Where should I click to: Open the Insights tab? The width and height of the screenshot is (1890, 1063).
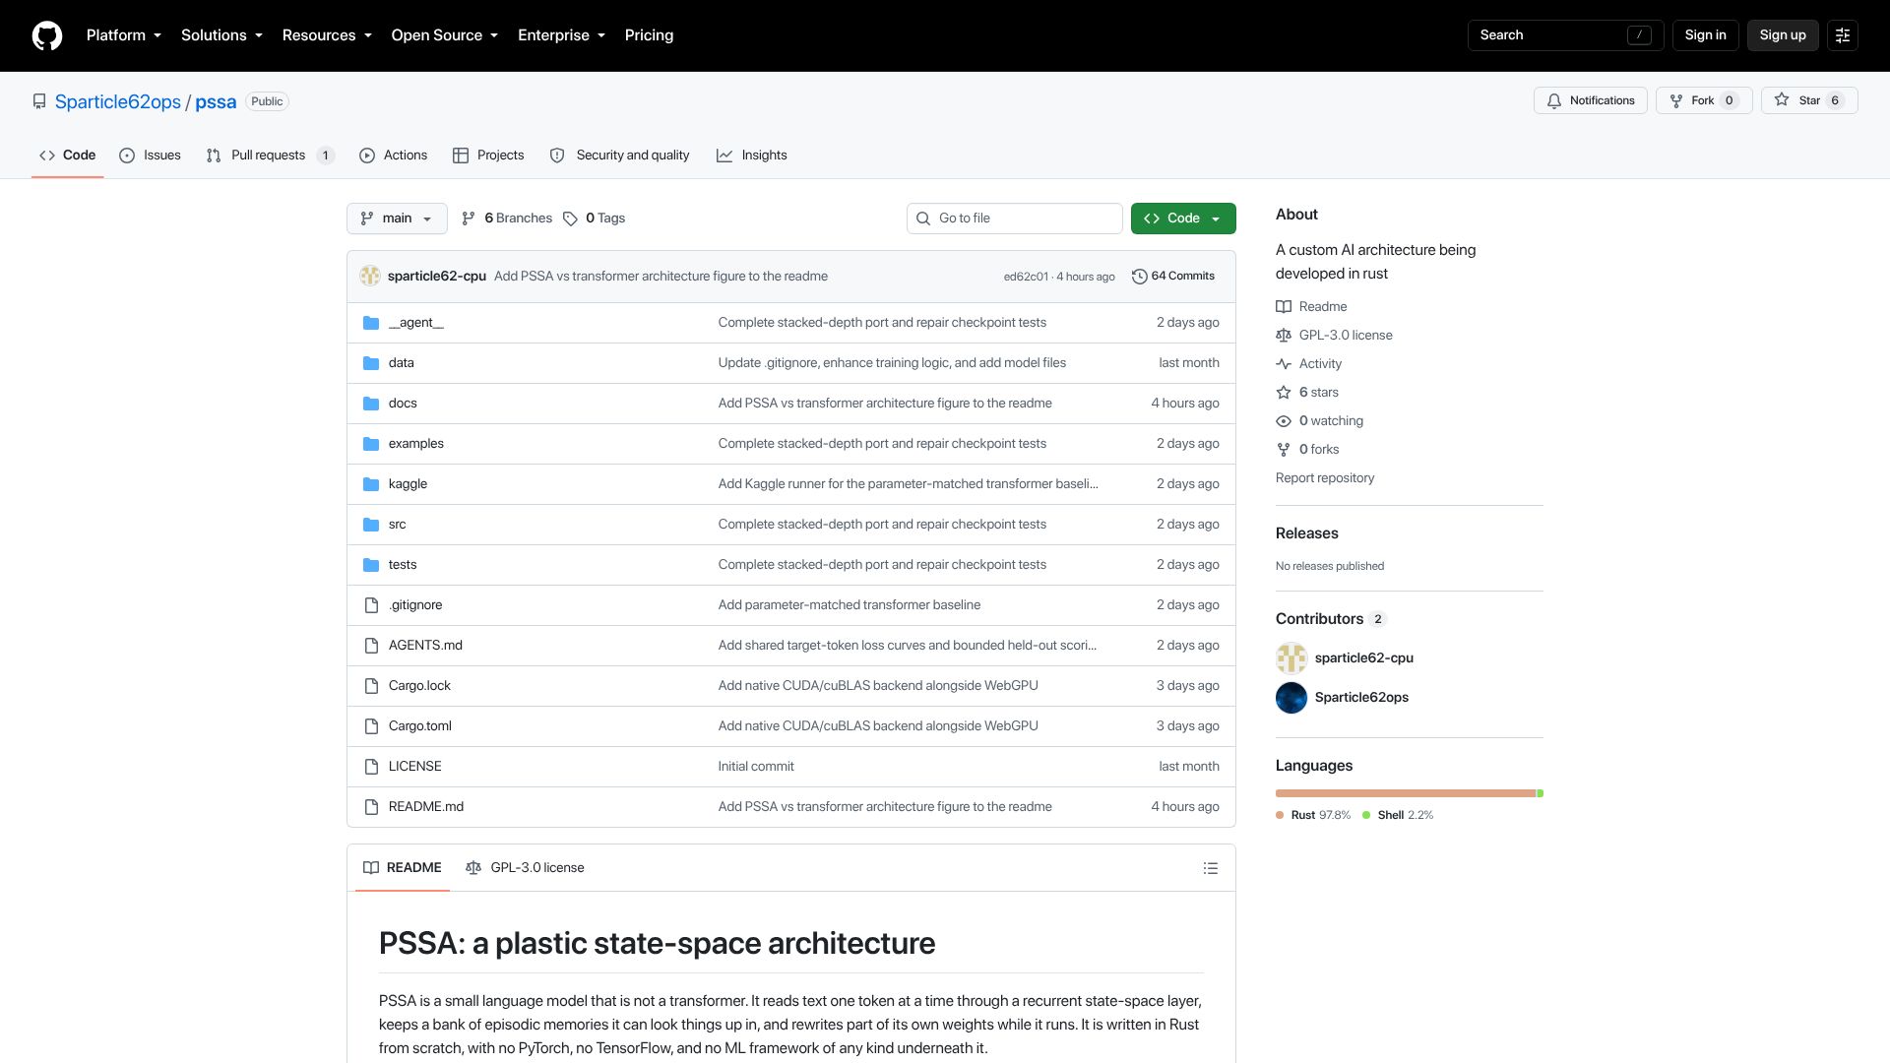click(751, 156)
